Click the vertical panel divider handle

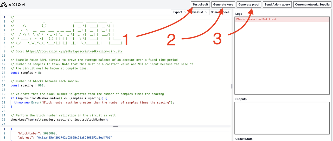(232, 86)
